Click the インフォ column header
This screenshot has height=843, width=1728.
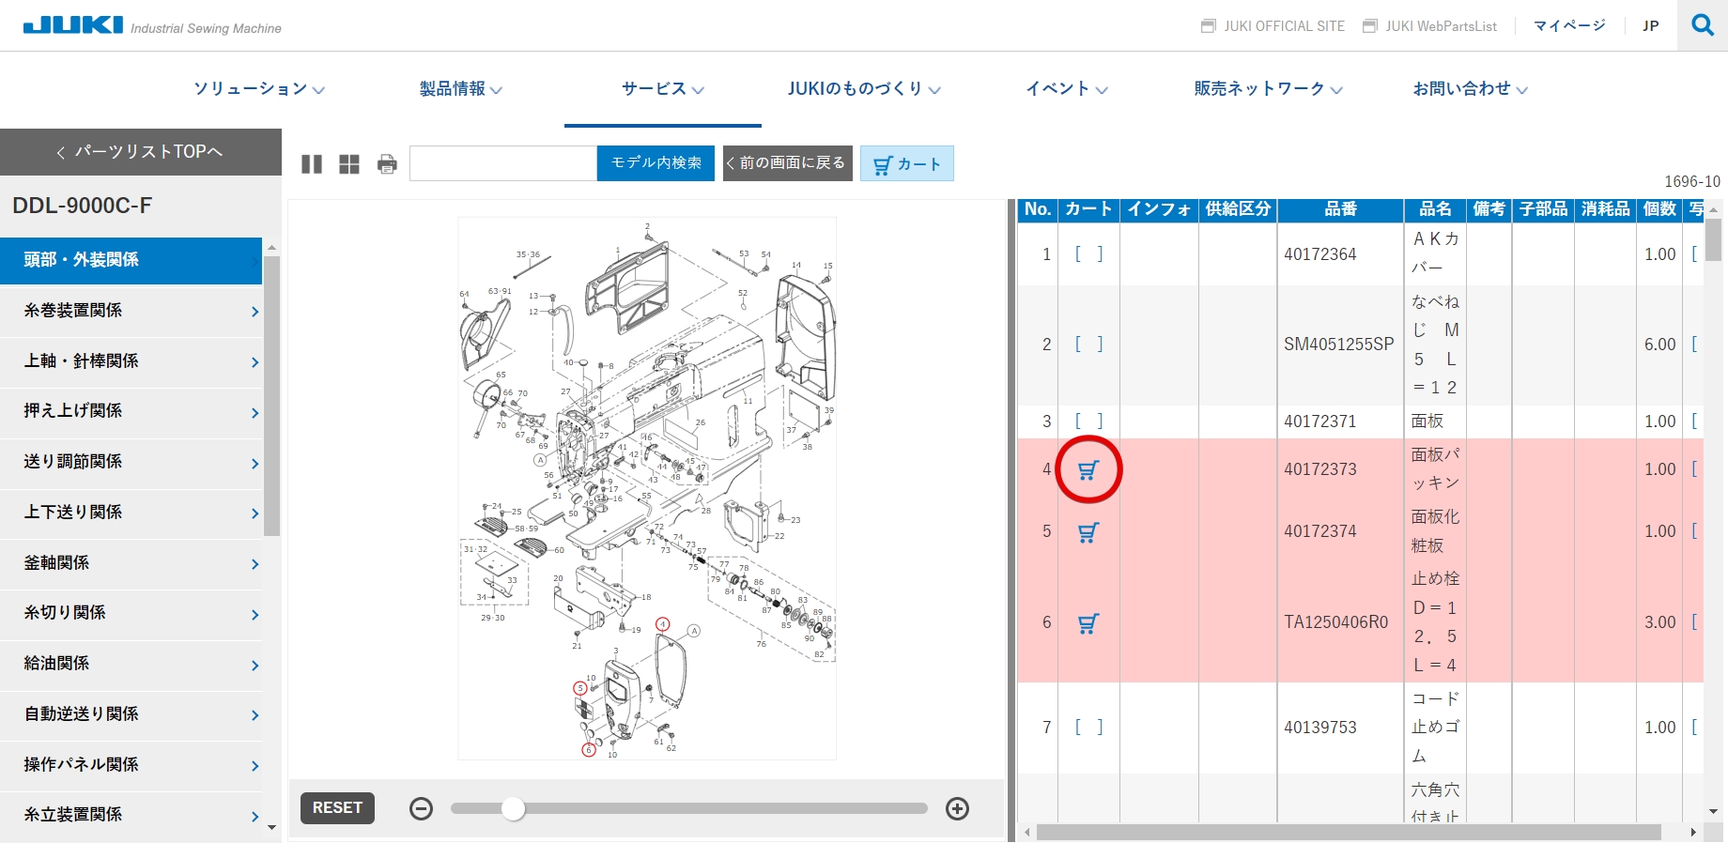tap(1159, 209)
